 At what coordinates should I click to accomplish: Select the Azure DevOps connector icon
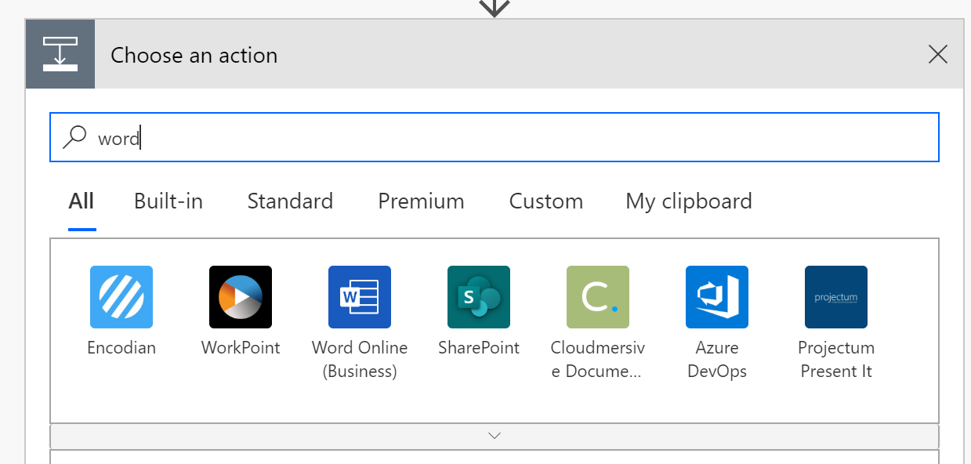pyautogui.click(x=717, y=296)
